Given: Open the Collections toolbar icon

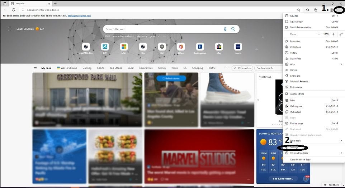Looking at the screenshot, I should click(x=315, y=10).
